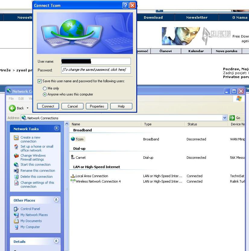
Task: Click the green Back arrow icon
Action: (12, 108)
